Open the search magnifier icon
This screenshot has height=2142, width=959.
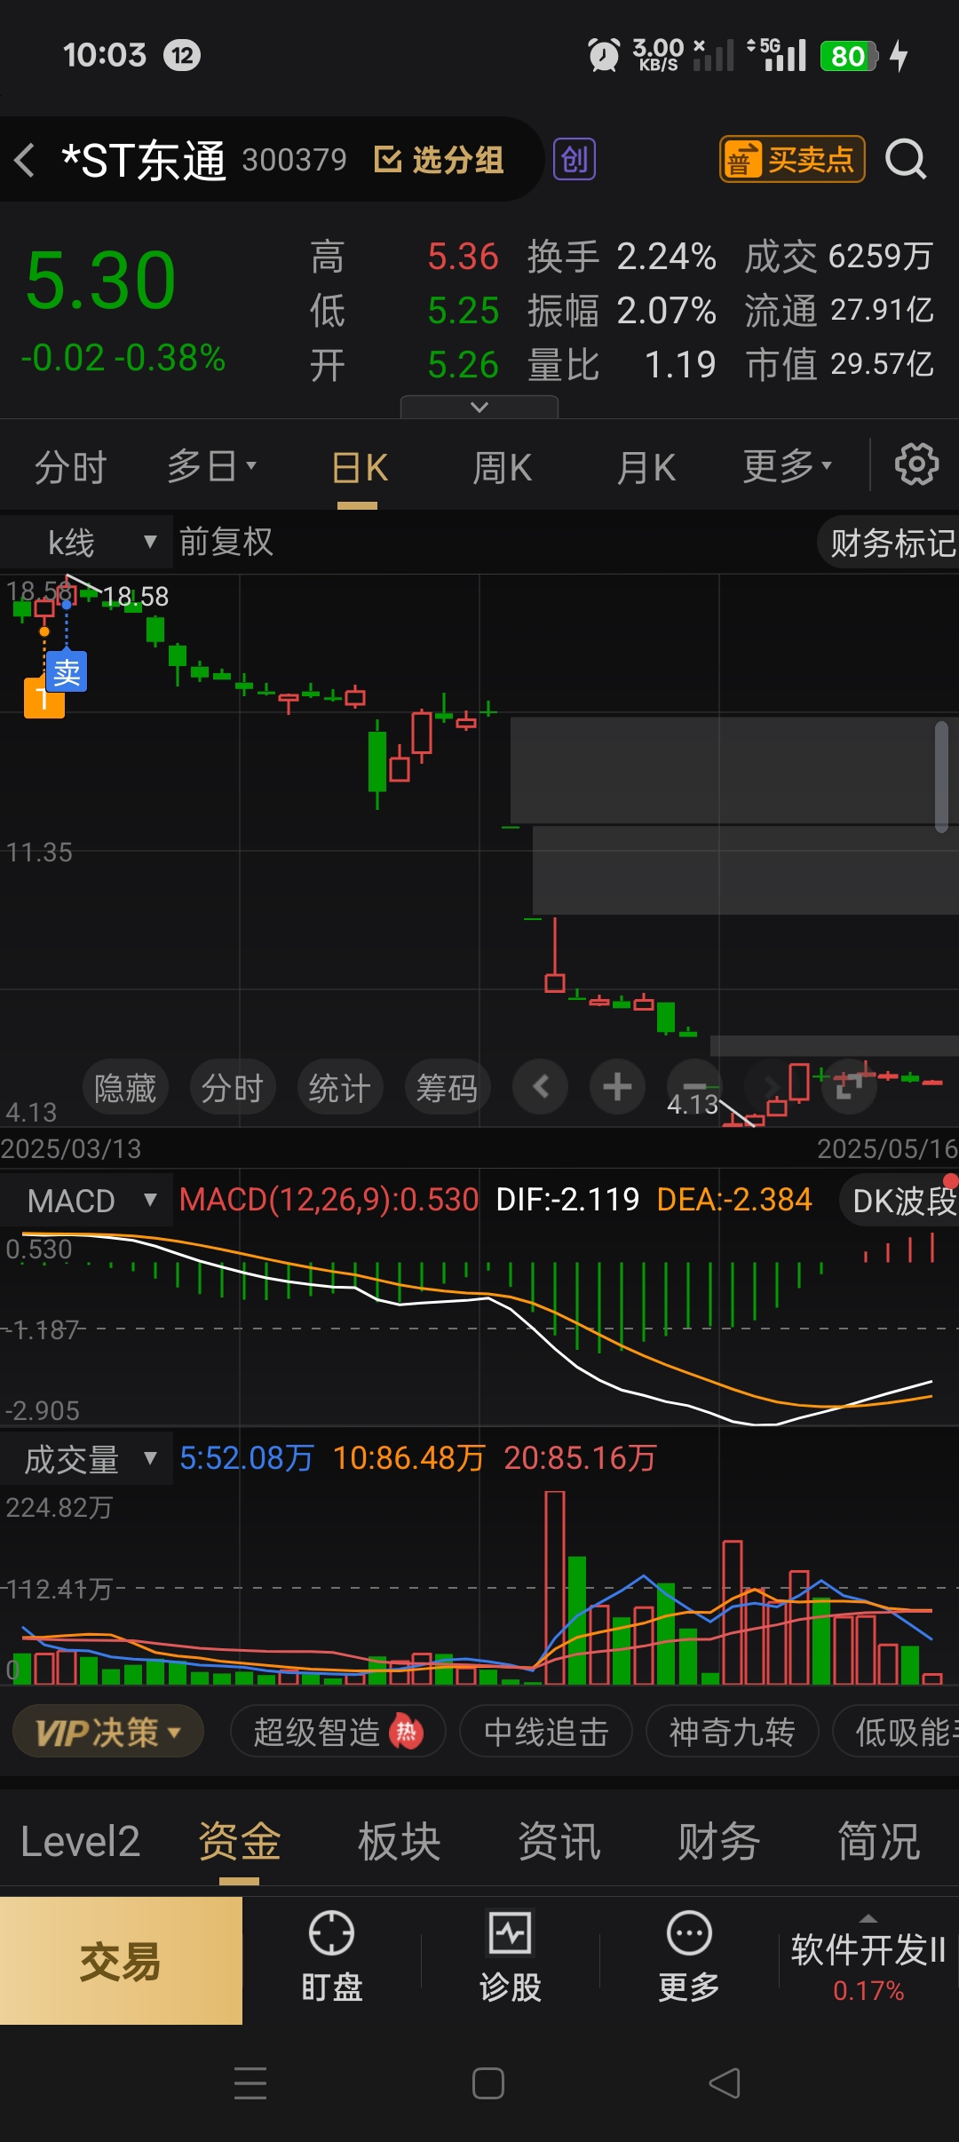[906, 160]
